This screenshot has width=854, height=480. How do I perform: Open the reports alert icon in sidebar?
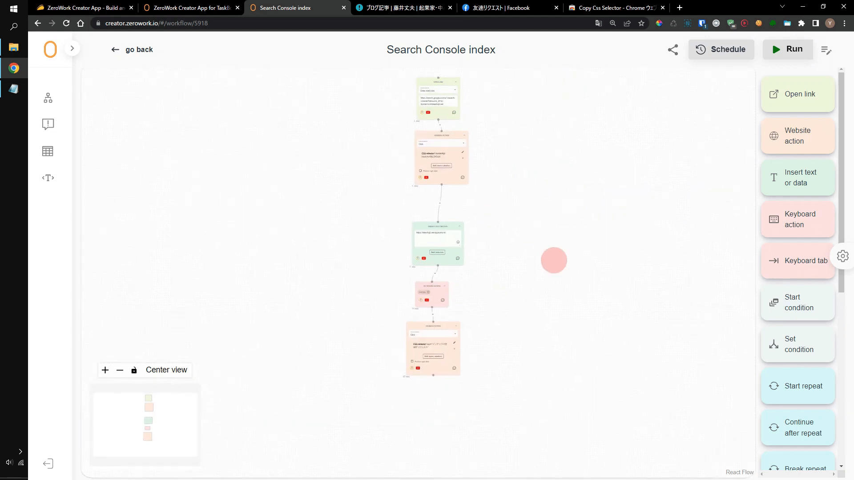(x=48, y=124)
